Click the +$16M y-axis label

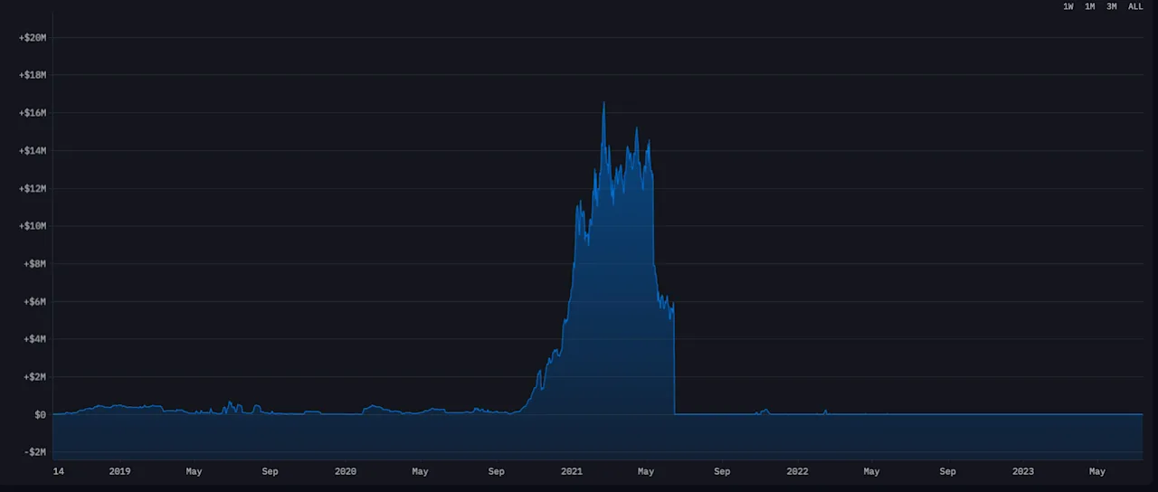point(33,113)
